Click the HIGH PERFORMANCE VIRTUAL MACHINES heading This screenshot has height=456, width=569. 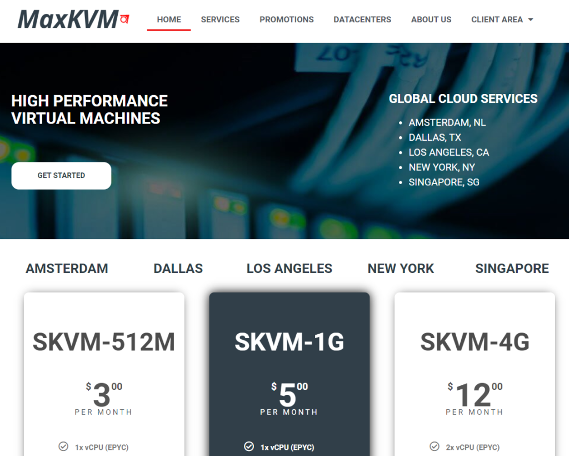pos(89,110)
